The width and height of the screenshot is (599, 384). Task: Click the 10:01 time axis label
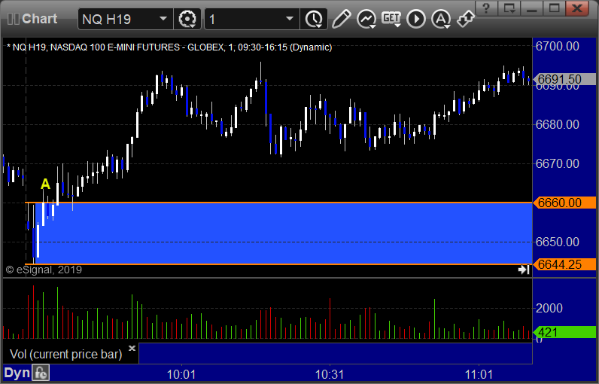pos(181,374)
